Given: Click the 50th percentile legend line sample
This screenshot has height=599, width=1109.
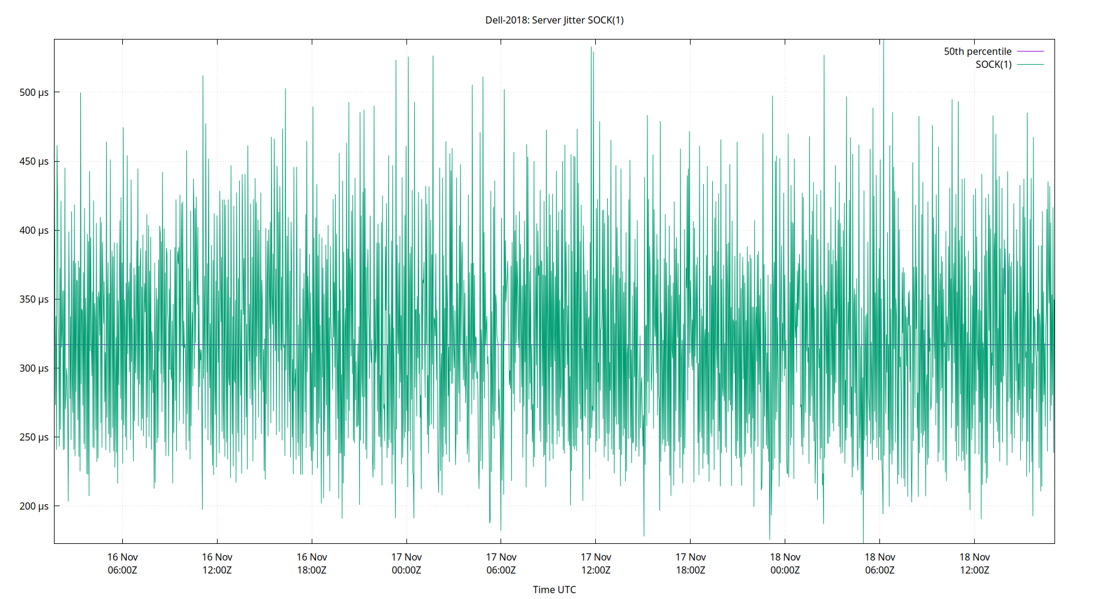Looking at the screenshot, I should click(1030, 52).
